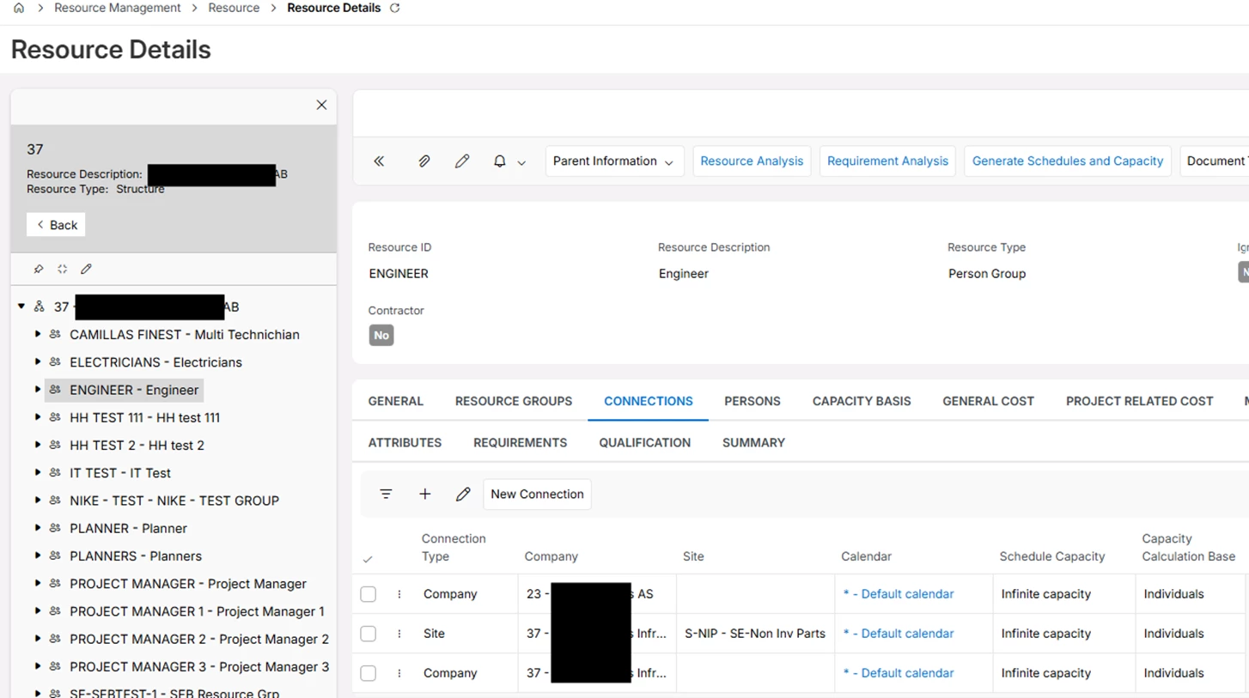Click the pencil edit icon in top toolbar
This screenshot has width=1249, height=698.
[462, 161]
